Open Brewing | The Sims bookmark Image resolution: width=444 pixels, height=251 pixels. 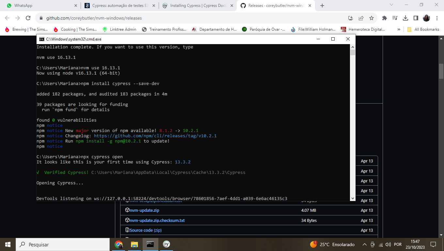pyautogui.click(x=26, y=29)
